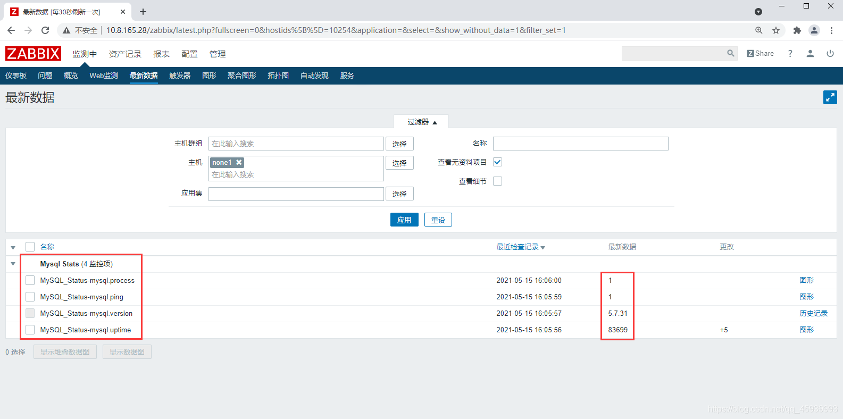Click Select button for hosts

point(399,163)
